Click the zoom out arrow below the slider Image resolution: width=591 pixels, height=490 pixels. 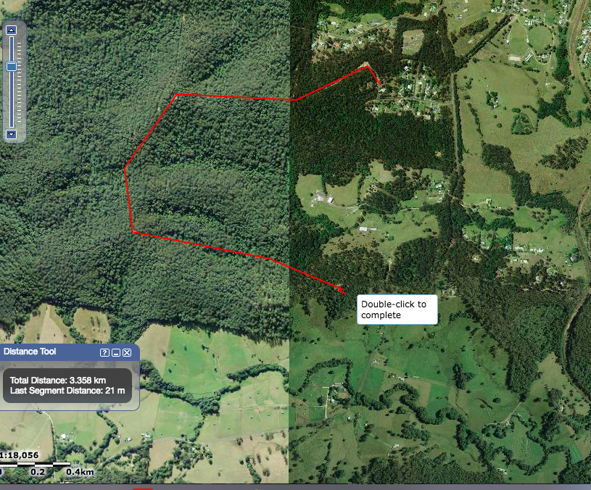(x=11, y=134)
